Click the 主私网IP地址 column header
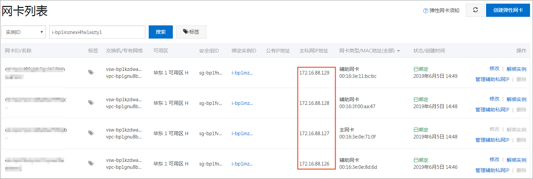Screen dimensions: 533x179 click(x=314, y=51)
